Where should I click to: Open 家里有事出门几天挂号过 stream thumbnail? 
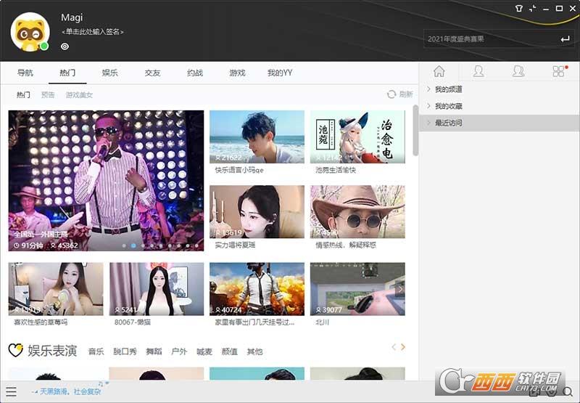coord(257,289)
